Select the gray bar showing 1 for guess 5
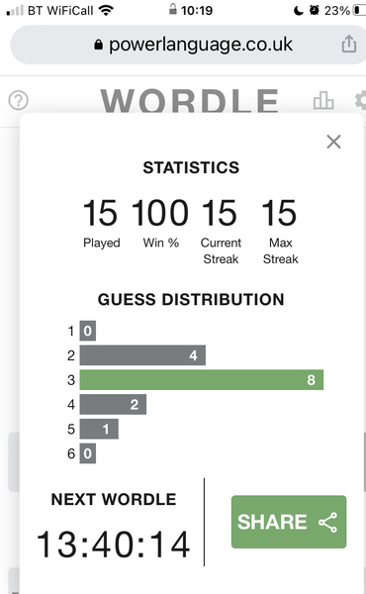366x594 pixels. tap(99, 429)
